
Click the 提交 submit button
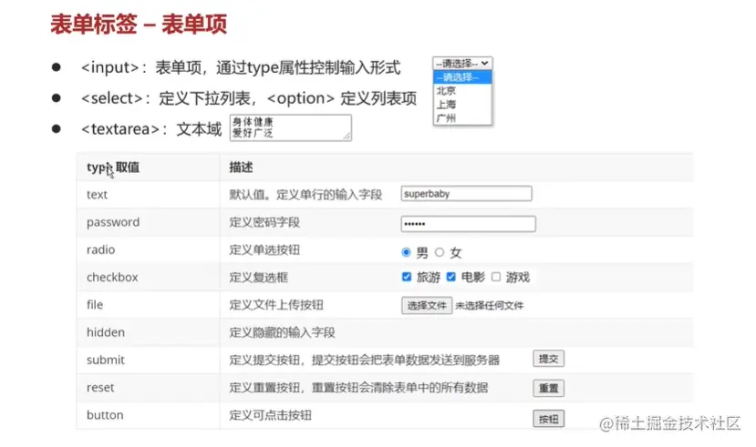coord(549,359)
